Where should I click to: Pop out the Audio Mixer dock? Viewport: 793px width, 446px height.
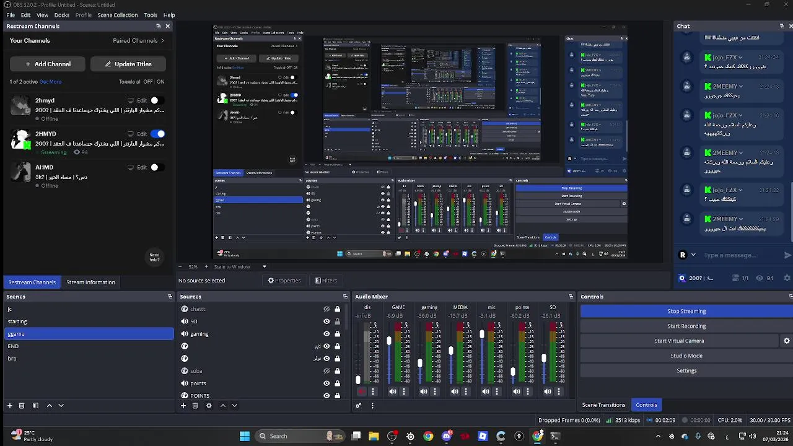click(x=571, y=297)
